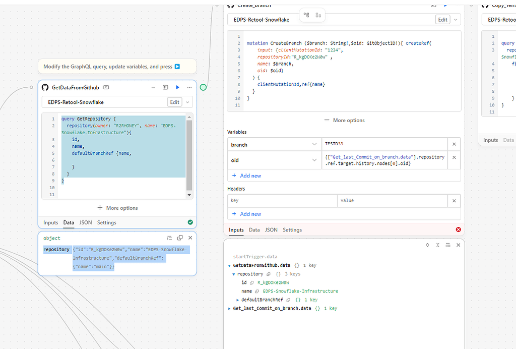Remove the branch variable row
Screen dimensions: 516x349
454,144
